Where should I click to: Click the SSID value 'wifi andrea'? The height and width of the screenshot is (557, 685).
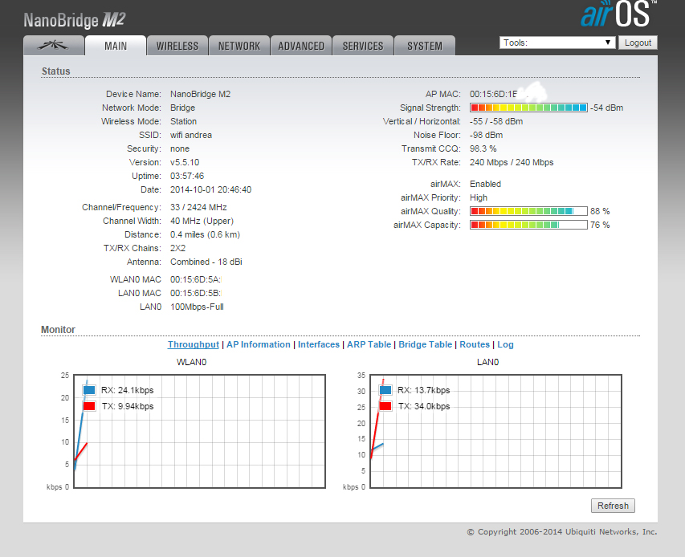(x=191, y=135)
